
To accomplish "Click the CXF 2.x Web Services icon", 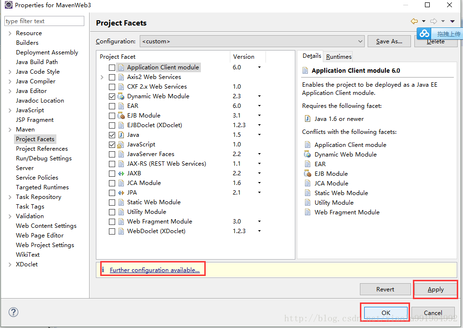I will (x=121, y=87).
